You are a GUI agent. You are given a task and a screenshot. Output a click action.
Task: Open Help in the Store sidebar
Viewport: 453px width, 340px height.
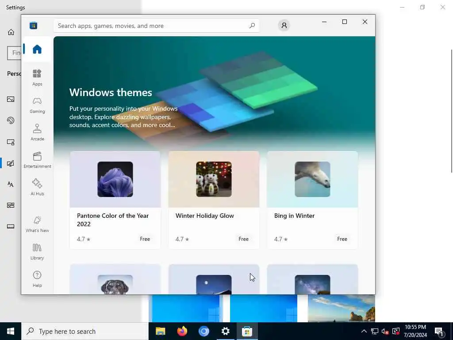(x=37, y=279)
